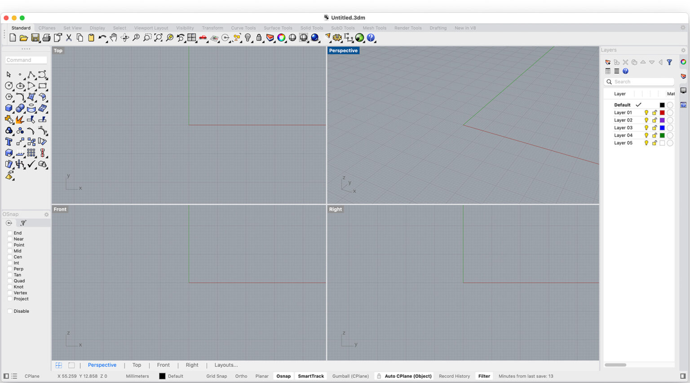
Task: Select the Sphere tool
Action: [20, 108]
